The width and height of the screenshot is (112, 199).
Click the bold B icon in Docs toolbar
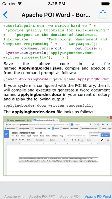point(72,140)
